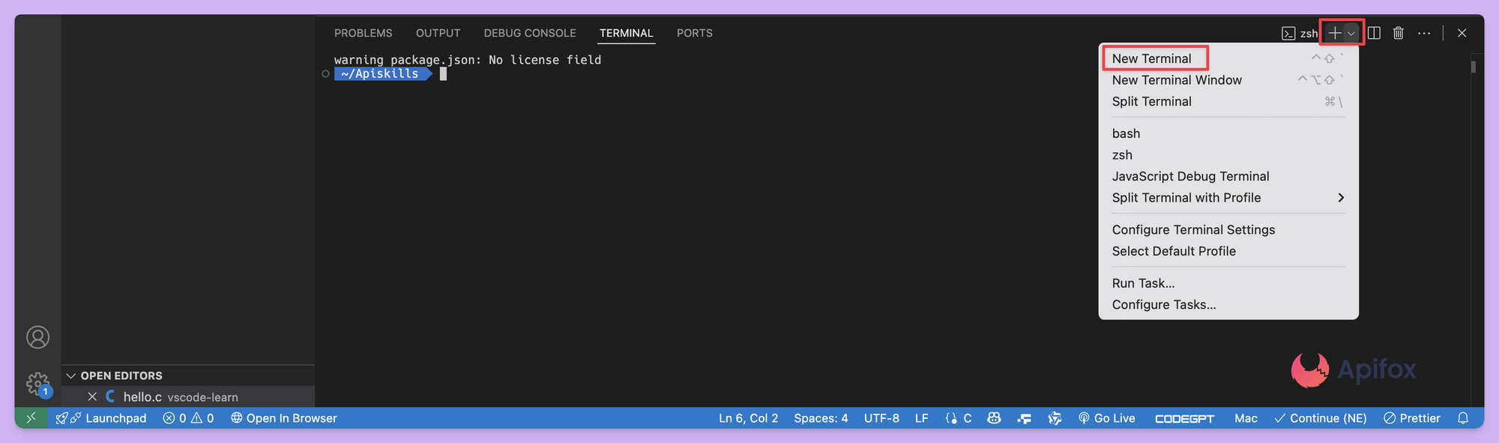Select New Terminal from the dropdown menu
The width and height of the screenshot is (1499, 443).
click(x=1152, y=58)
